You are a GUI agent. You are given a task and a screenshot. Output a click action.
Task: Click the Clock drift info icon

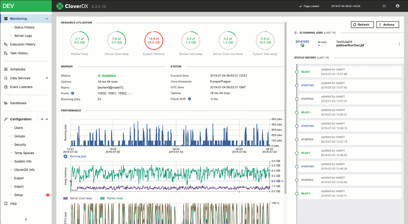point(189,99)
